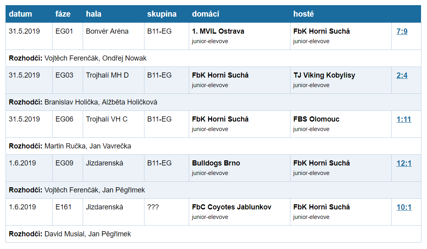Click the domácí column header

point(206,14)
